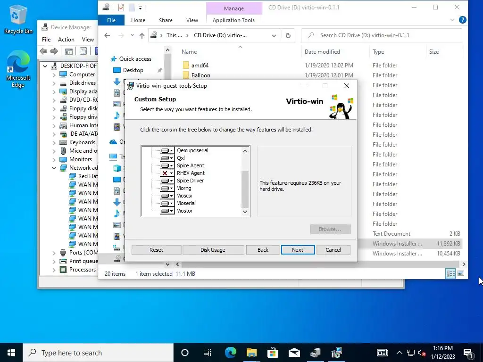Click Device Manager show console tree icon
The image size is (483, 362).
click(x=69, y=51)
